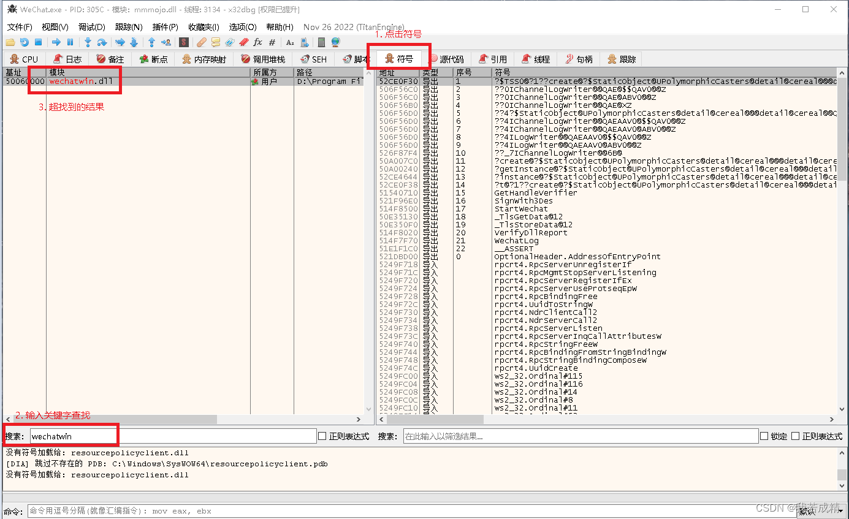Open the Bookmarks icon

pos(243,42)
